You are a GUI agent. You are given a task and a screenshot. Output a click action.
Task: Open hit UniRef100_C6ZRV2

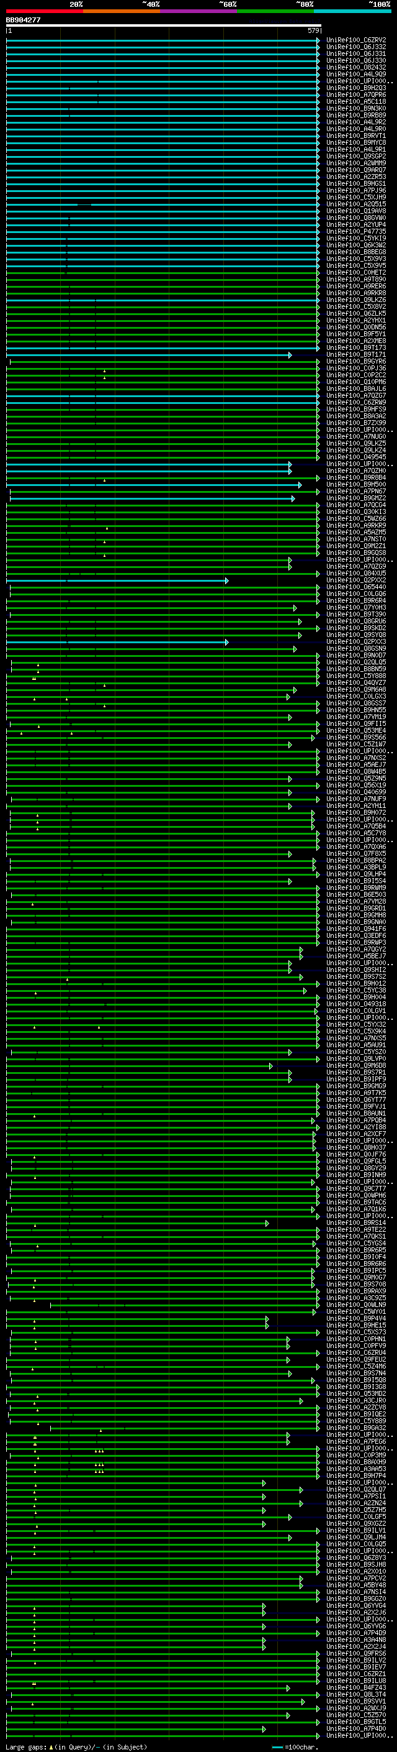(x=356, y=40)
